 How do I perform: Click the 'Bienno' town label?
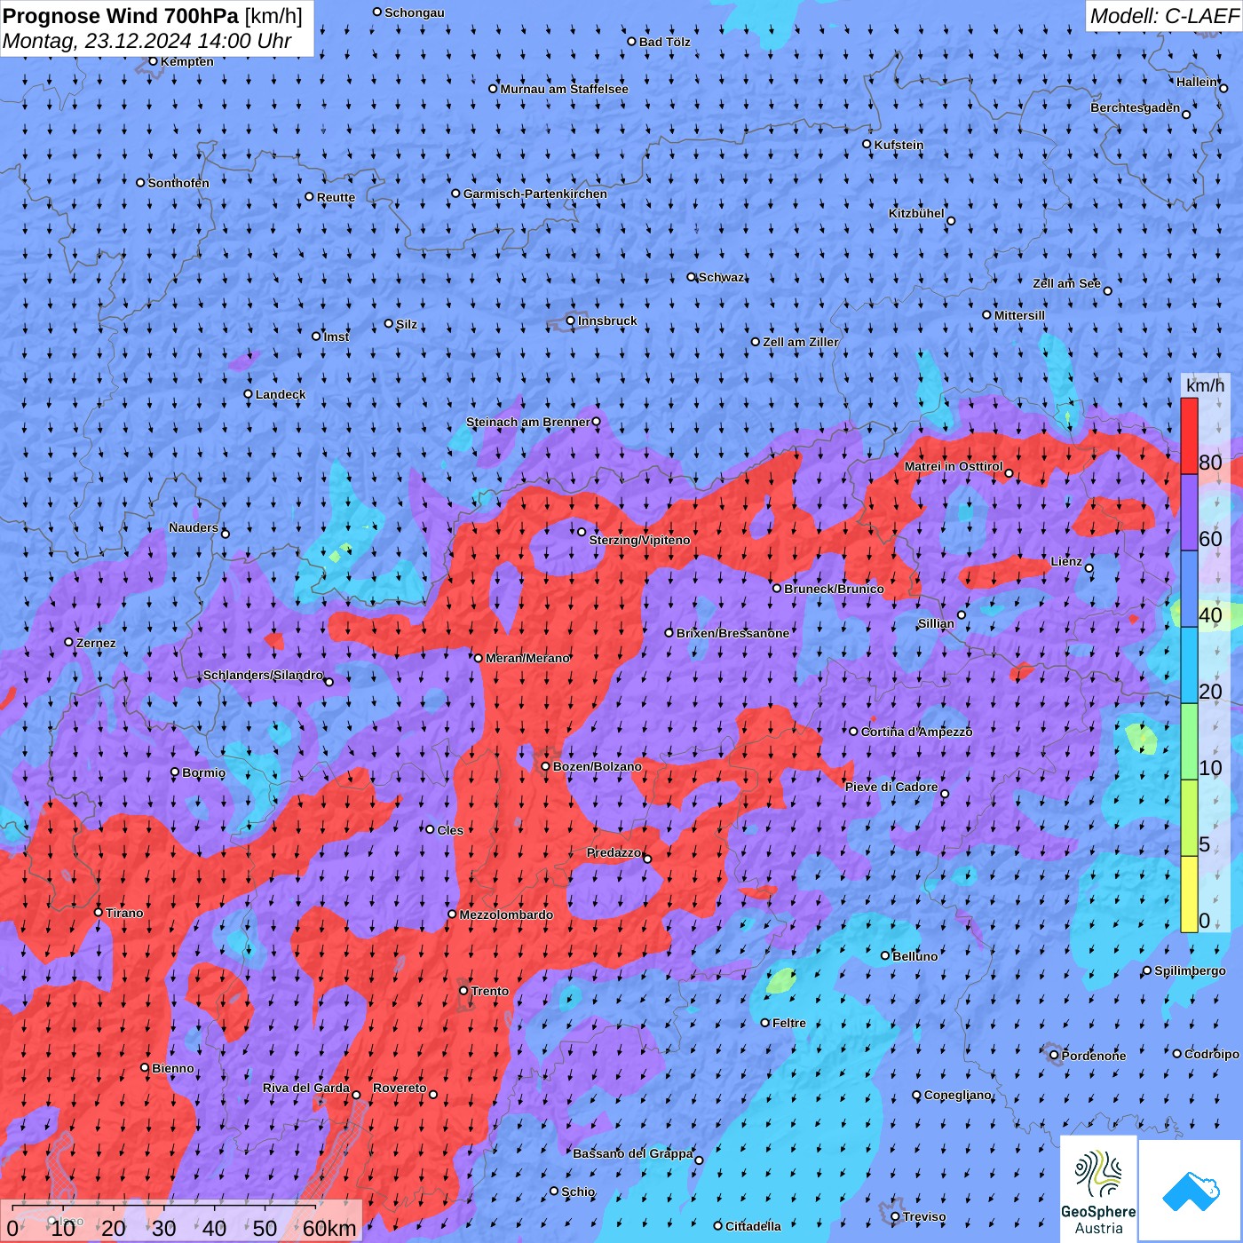[x=172, y=1068]
